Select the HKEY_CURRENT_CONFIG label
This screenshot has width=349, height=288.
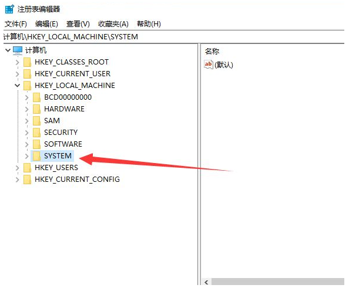(x=77, y=179)
